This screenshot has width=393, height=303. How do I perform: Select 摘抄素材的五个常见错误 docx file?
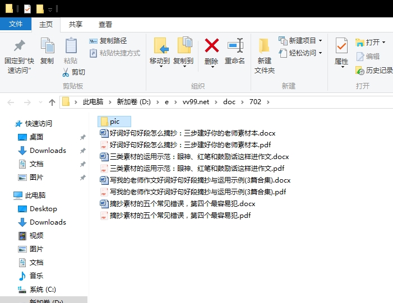178,204
